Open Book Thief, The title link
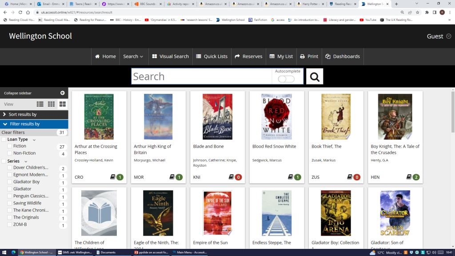Viewport: 455px width, 256px height. pyautogui.click(x=327, y=146)
